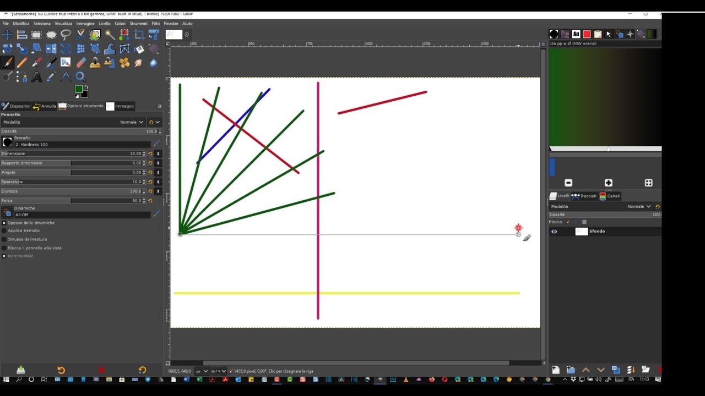The width and height of the screenshot is (705, 396).
Task: Open tool options panel configuration menu
Action: click(160, 106)
